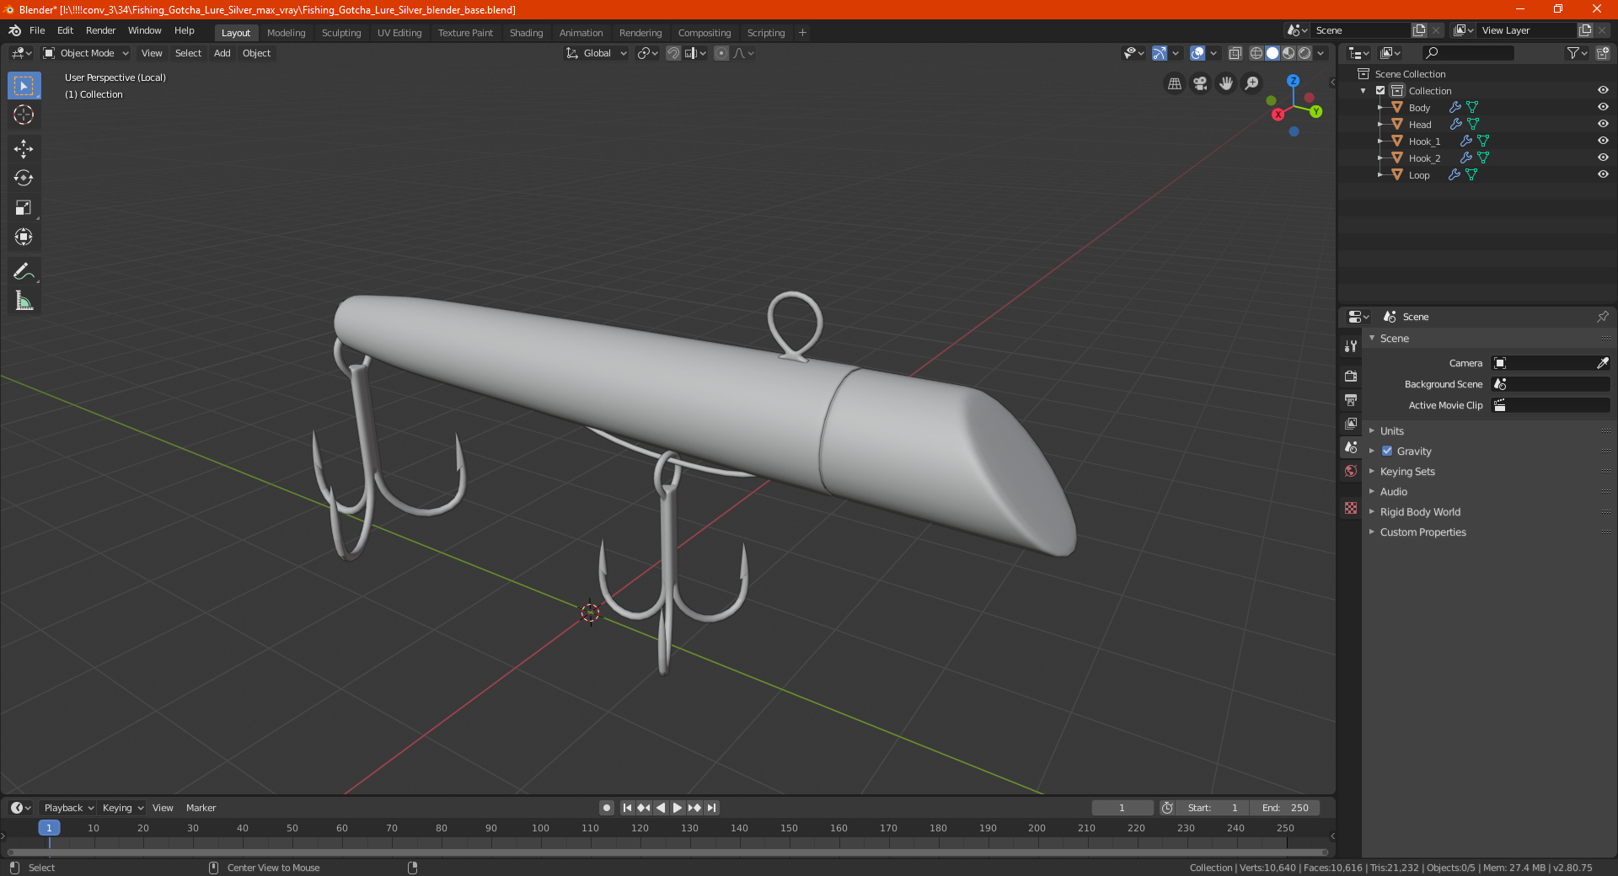Toggle proportional editing button
The image size is (1618, 876).
721,53
